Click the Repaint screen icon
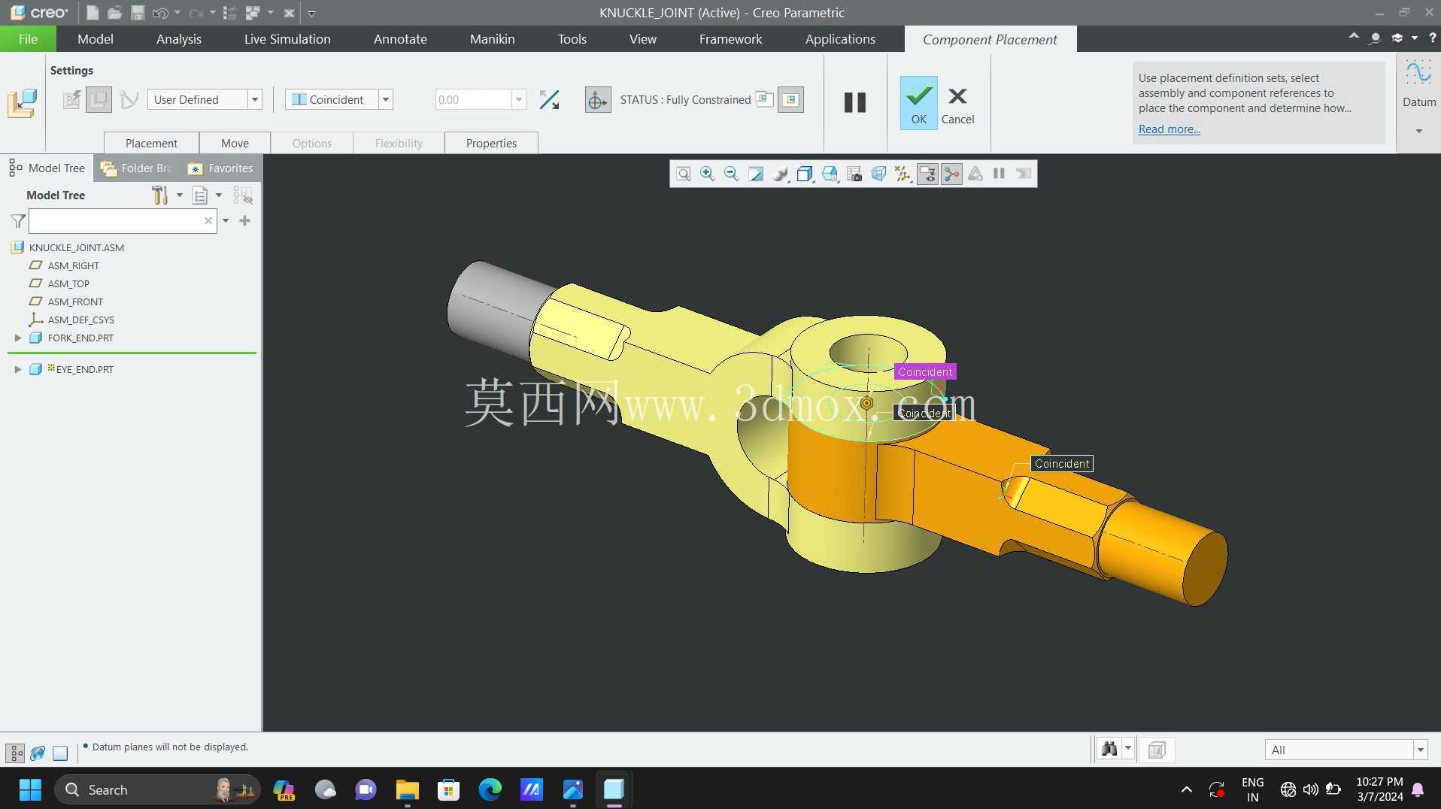This screenshot has width=1441, height=809. [x=755, y=174]
